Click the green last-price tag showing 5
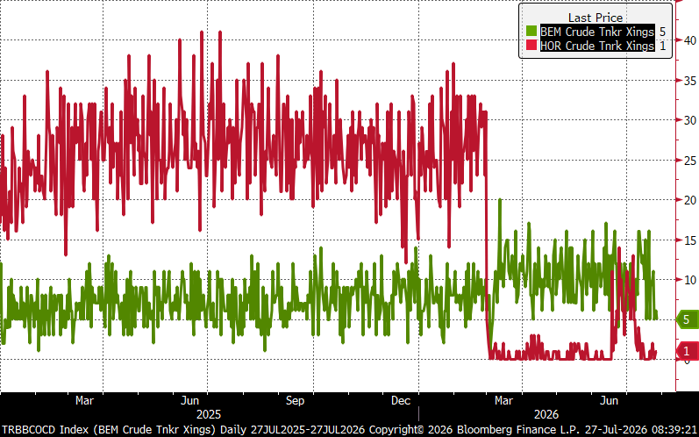 coord(688,319)
